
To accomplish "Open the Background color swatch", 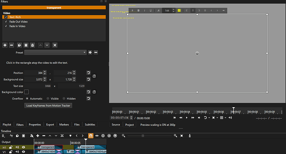I will (27, 92).
